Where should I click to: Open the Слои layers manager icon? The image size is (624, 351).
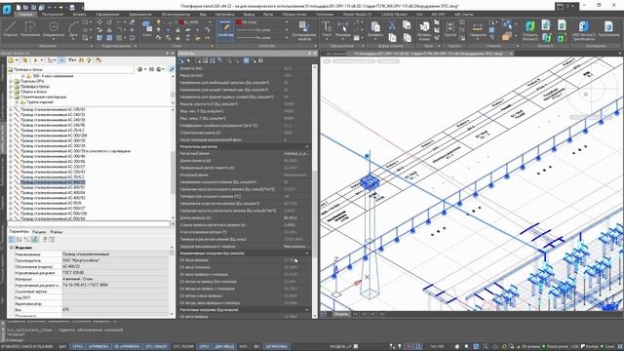pyautogui.click(x=147, y=28)
